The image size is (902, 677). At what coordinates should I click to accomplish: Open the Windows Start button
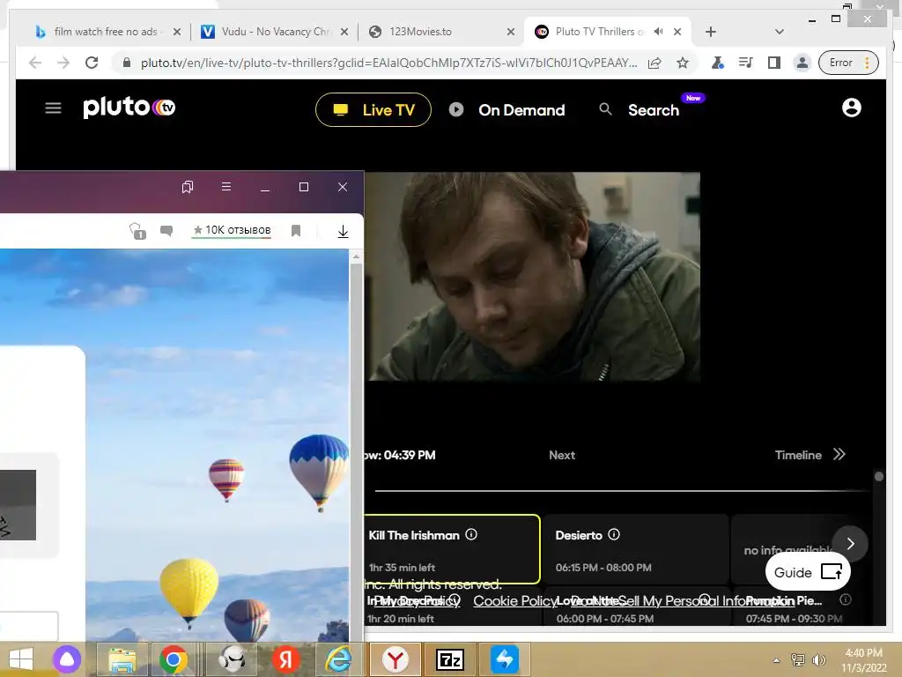click(21, 659)
